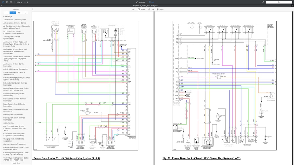The image size is (294, 165).
Task: Open the 130% zoom level dropdown
Action: tap(19, 2)
